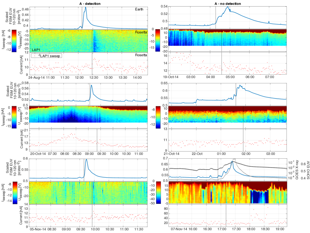Click the 14:00 tick label on the 24-Aug-14 axis

[137, 78]
